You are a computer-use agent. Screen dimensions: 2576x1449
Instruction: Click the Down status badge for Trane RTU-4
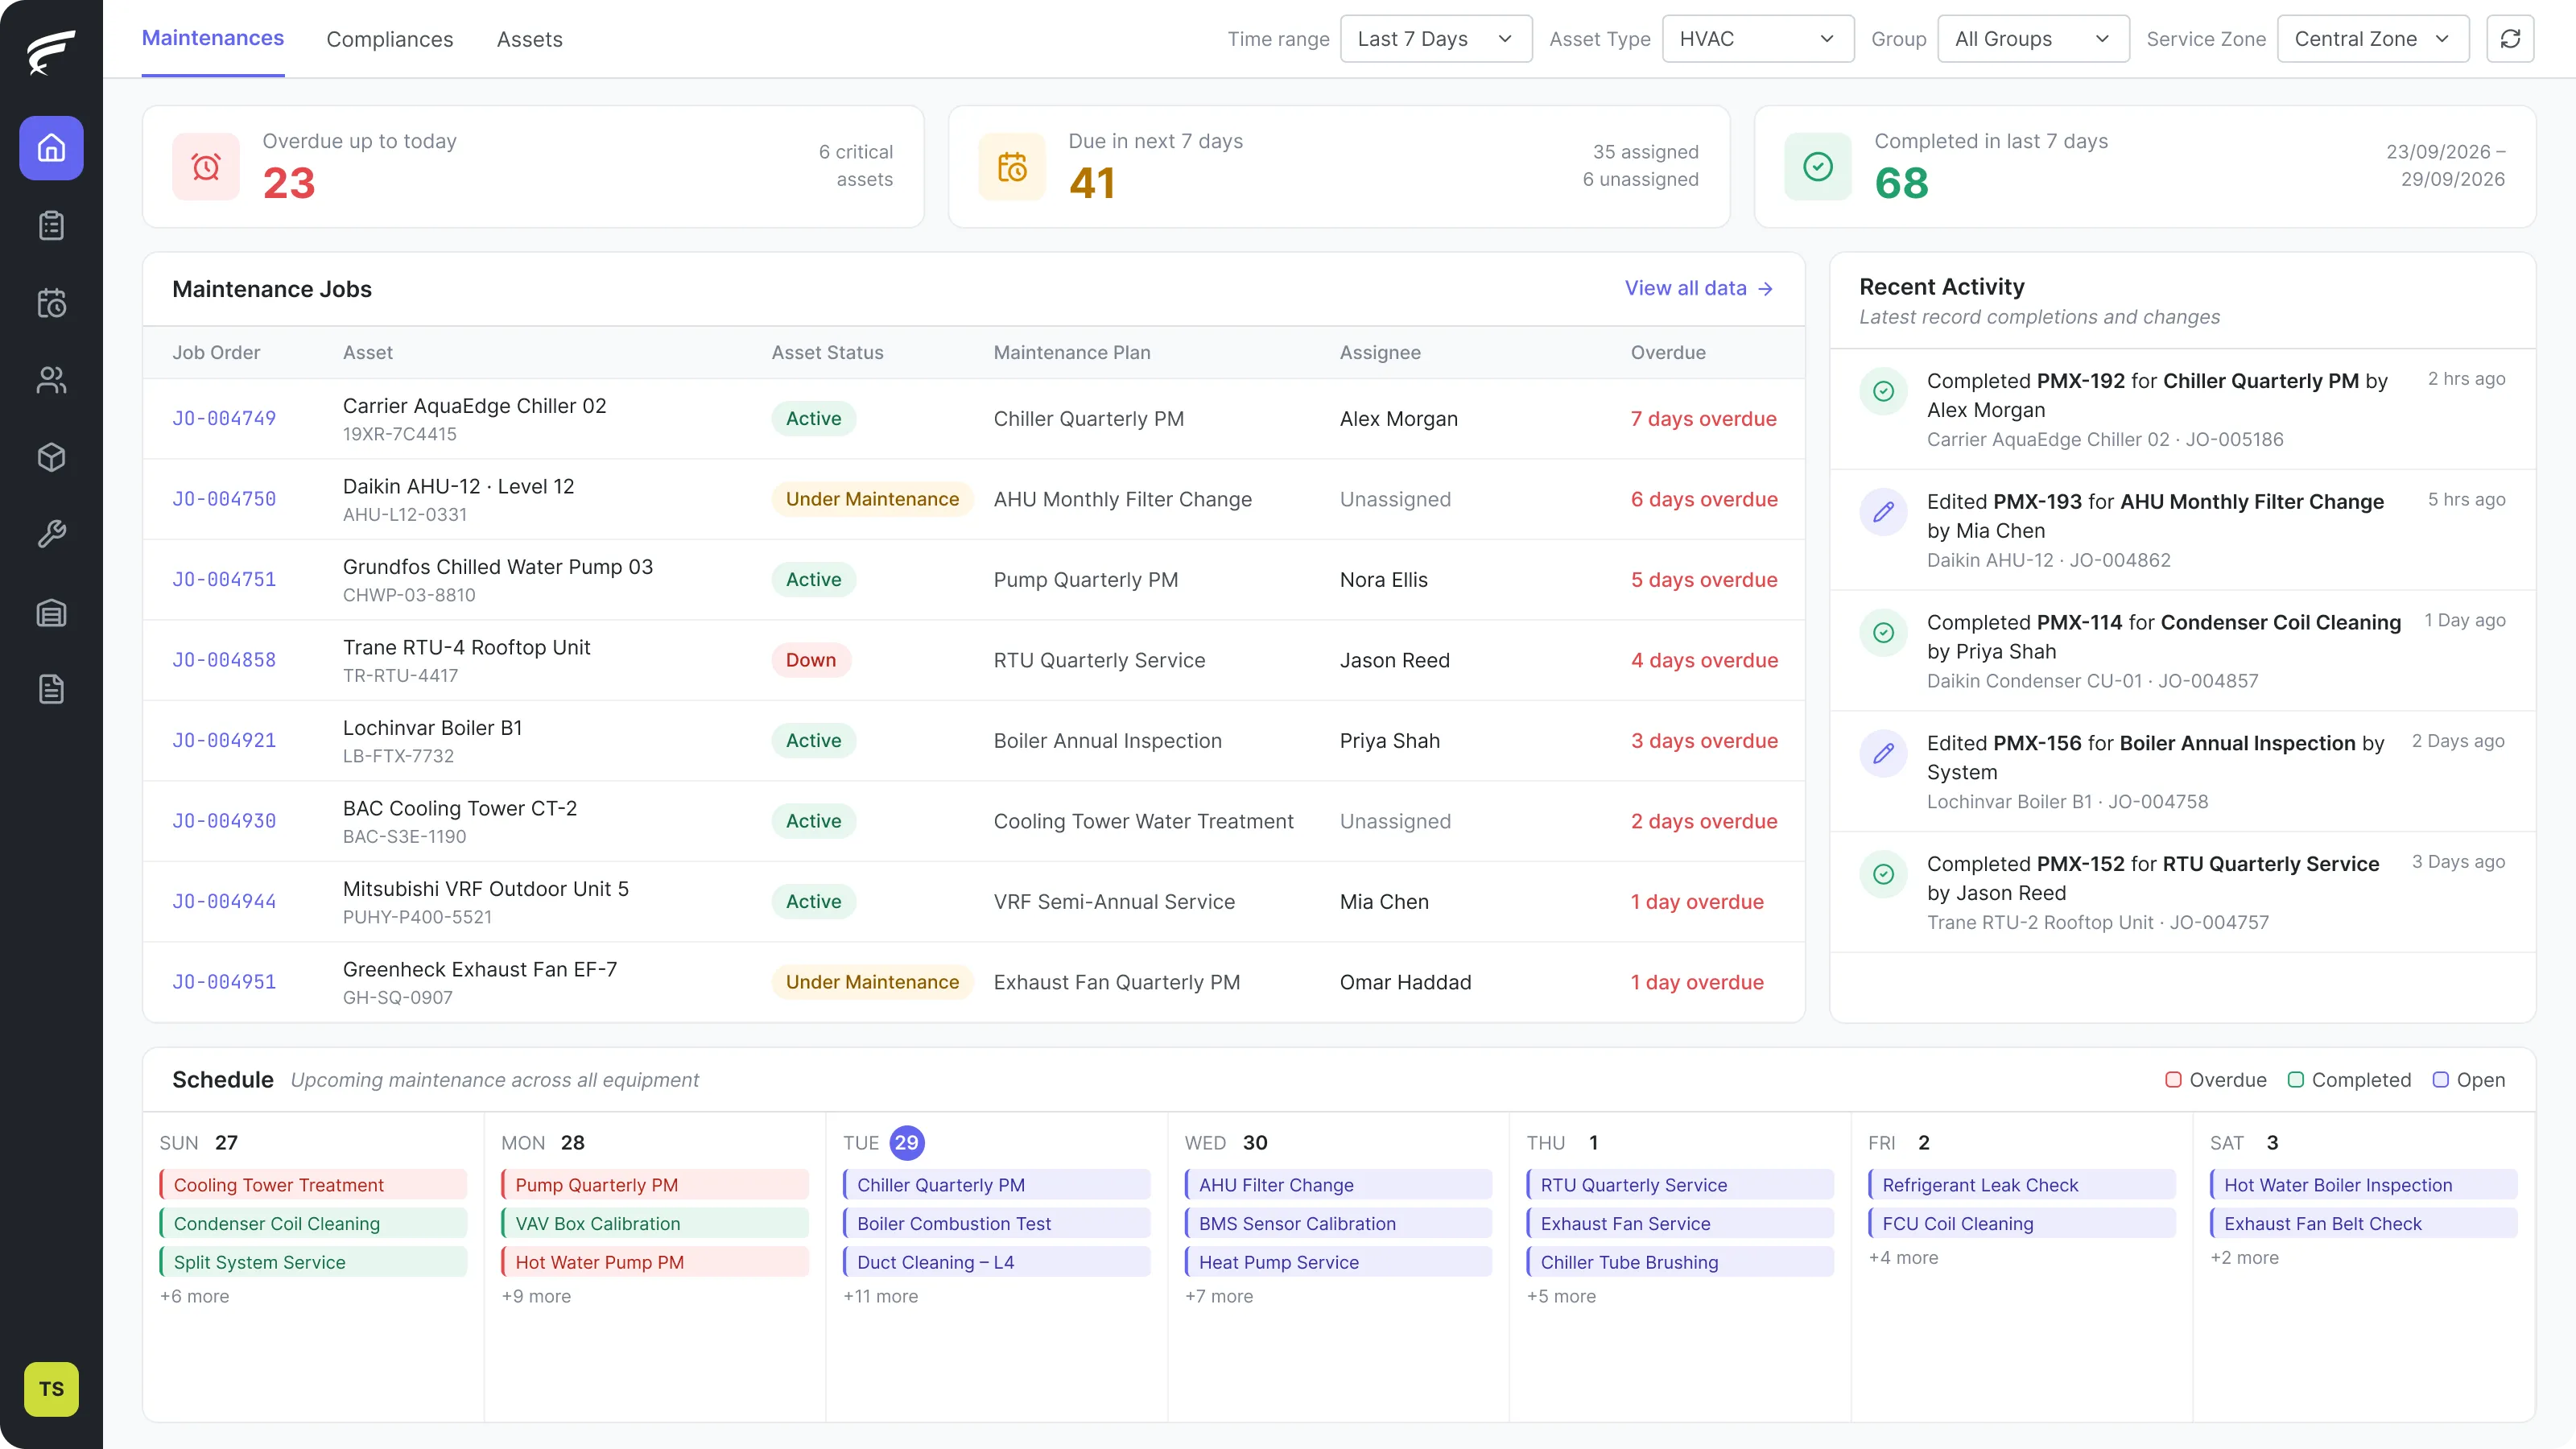tap(811, 660)
